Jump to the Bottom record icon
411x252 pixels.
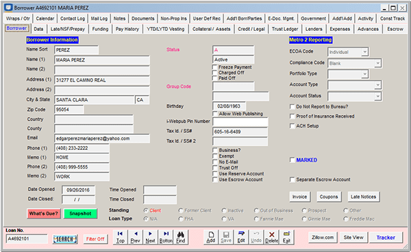click(166, 237)
